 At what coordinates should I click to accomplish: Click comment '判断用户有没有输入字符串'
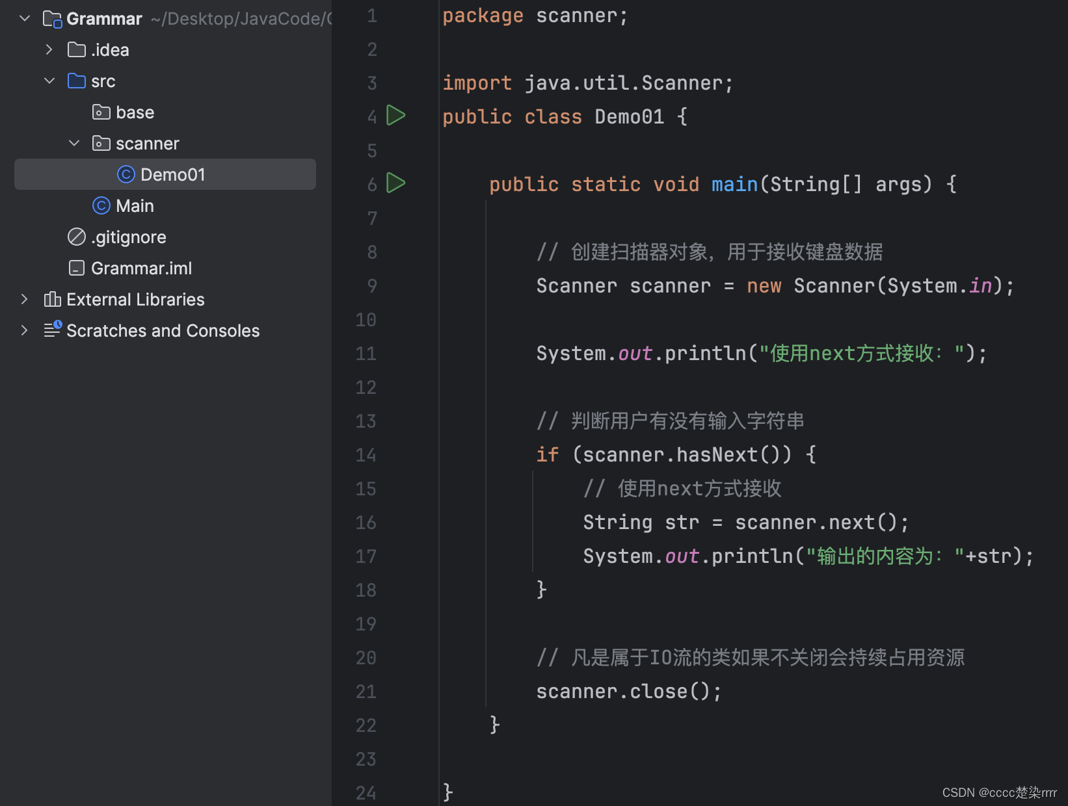pos(688,421)
